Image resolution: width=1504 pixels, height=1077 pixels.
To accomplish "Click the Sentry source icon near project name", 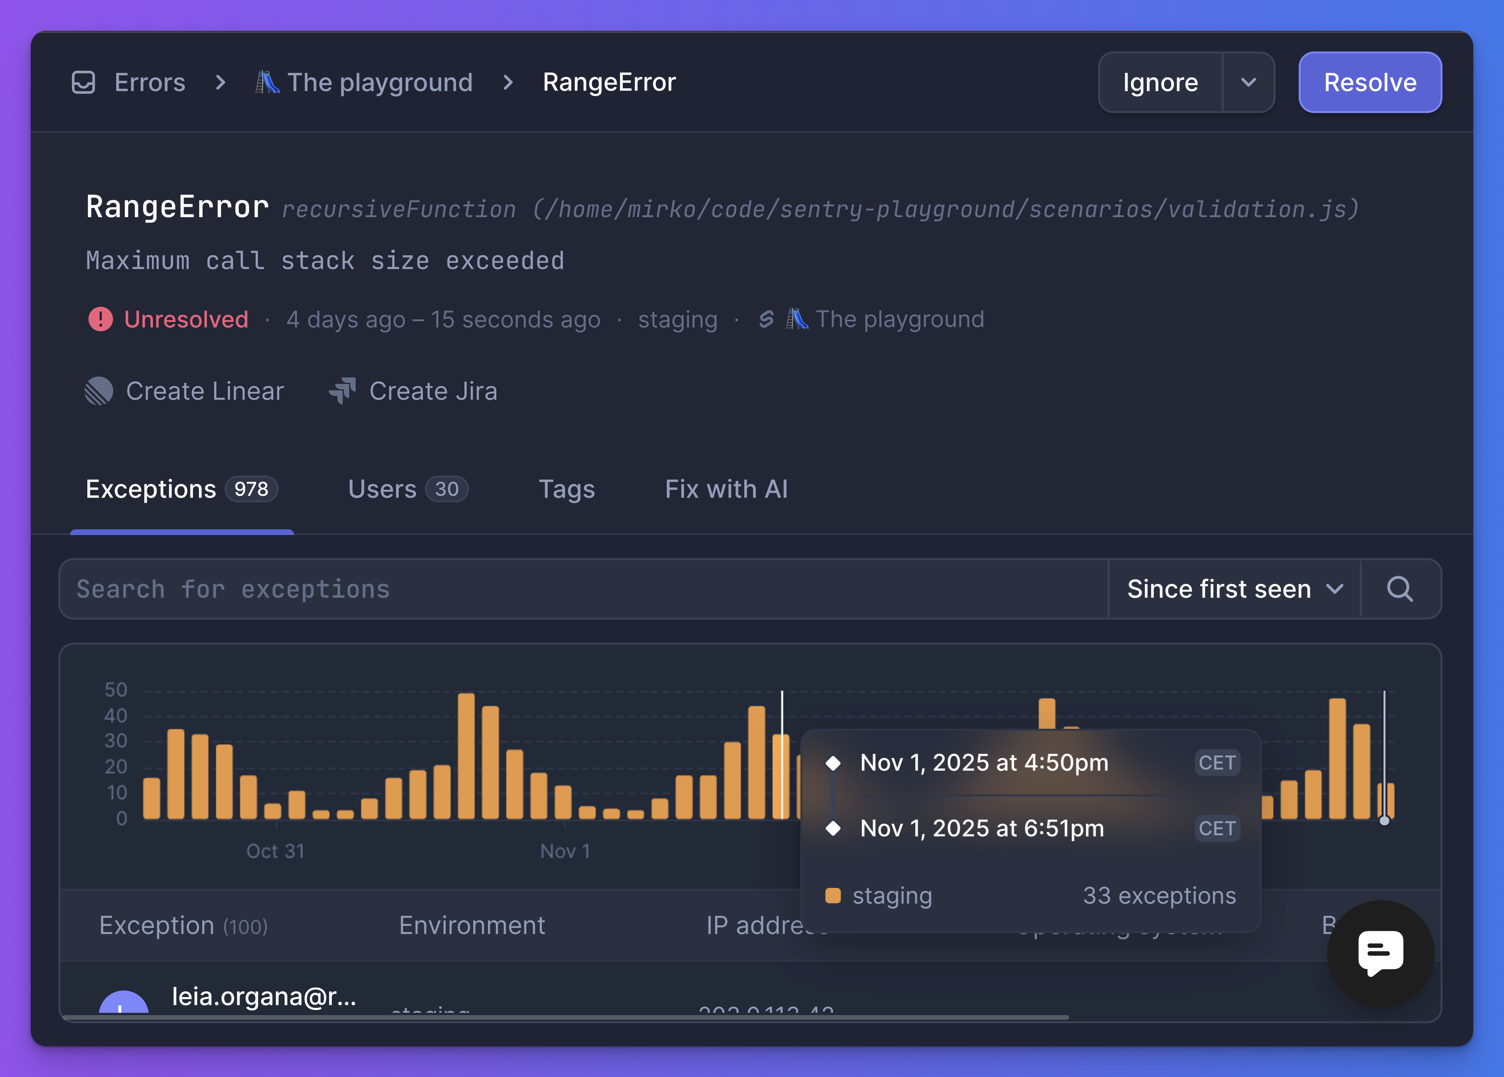I will point(767,320).
